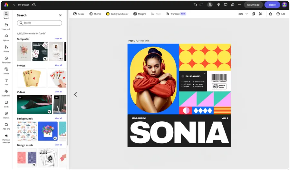The height and width of the screenshot is (170, 290).
Task: Choose the blue flower envelope background
Action: pos(48,131)
